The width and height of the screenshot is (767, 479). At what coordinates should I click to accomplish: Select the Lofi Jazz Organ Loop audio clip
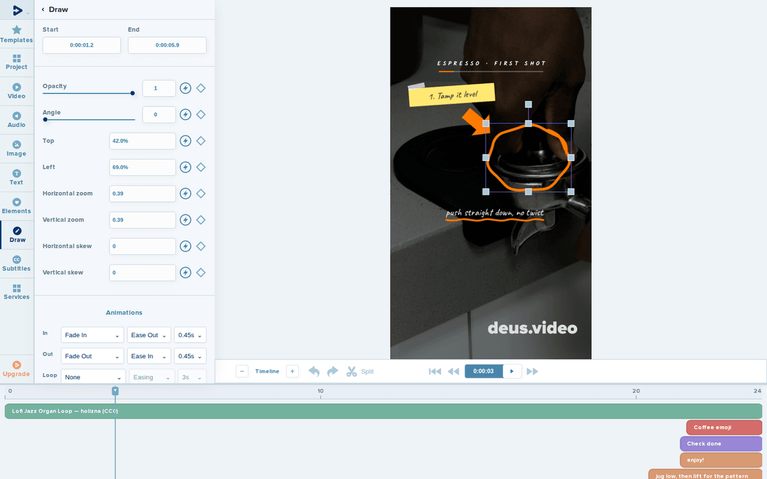tap(383, 411)
